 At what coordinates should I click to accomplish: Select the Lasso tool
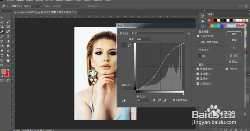(x=2, y=22)
